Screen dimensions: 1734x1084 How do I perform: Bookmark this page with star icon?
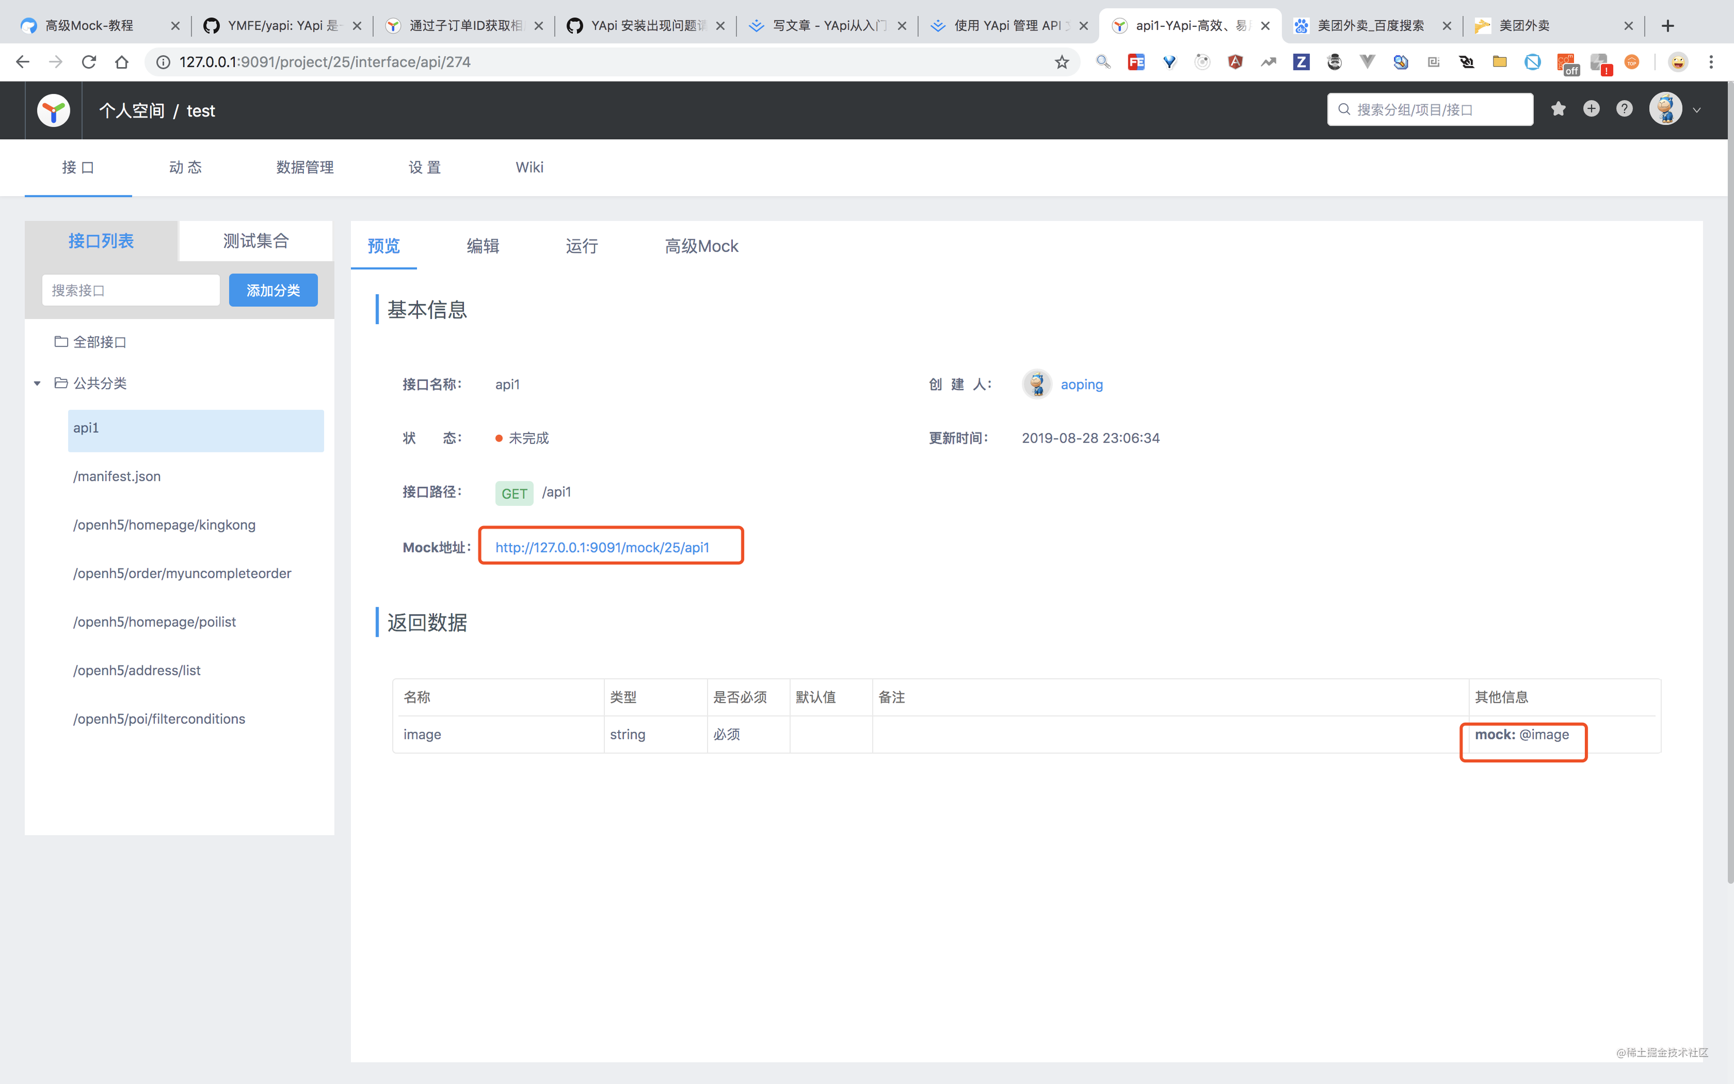tap(1062, 63)
